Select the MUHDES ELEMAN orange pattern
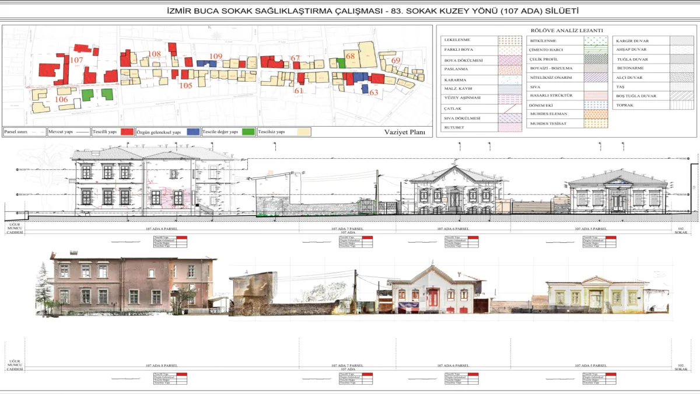This screenshot has height=394, width=700. point(595,114)
